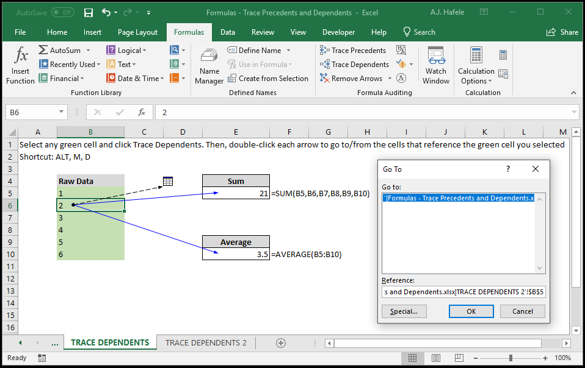
Task: Click the zoom slider handle
Action: (x=511, y=358)
